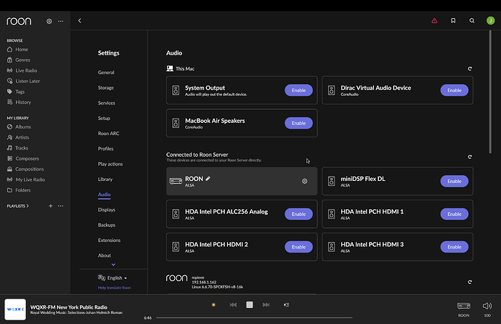Open volume speaker control

[487, 306]
